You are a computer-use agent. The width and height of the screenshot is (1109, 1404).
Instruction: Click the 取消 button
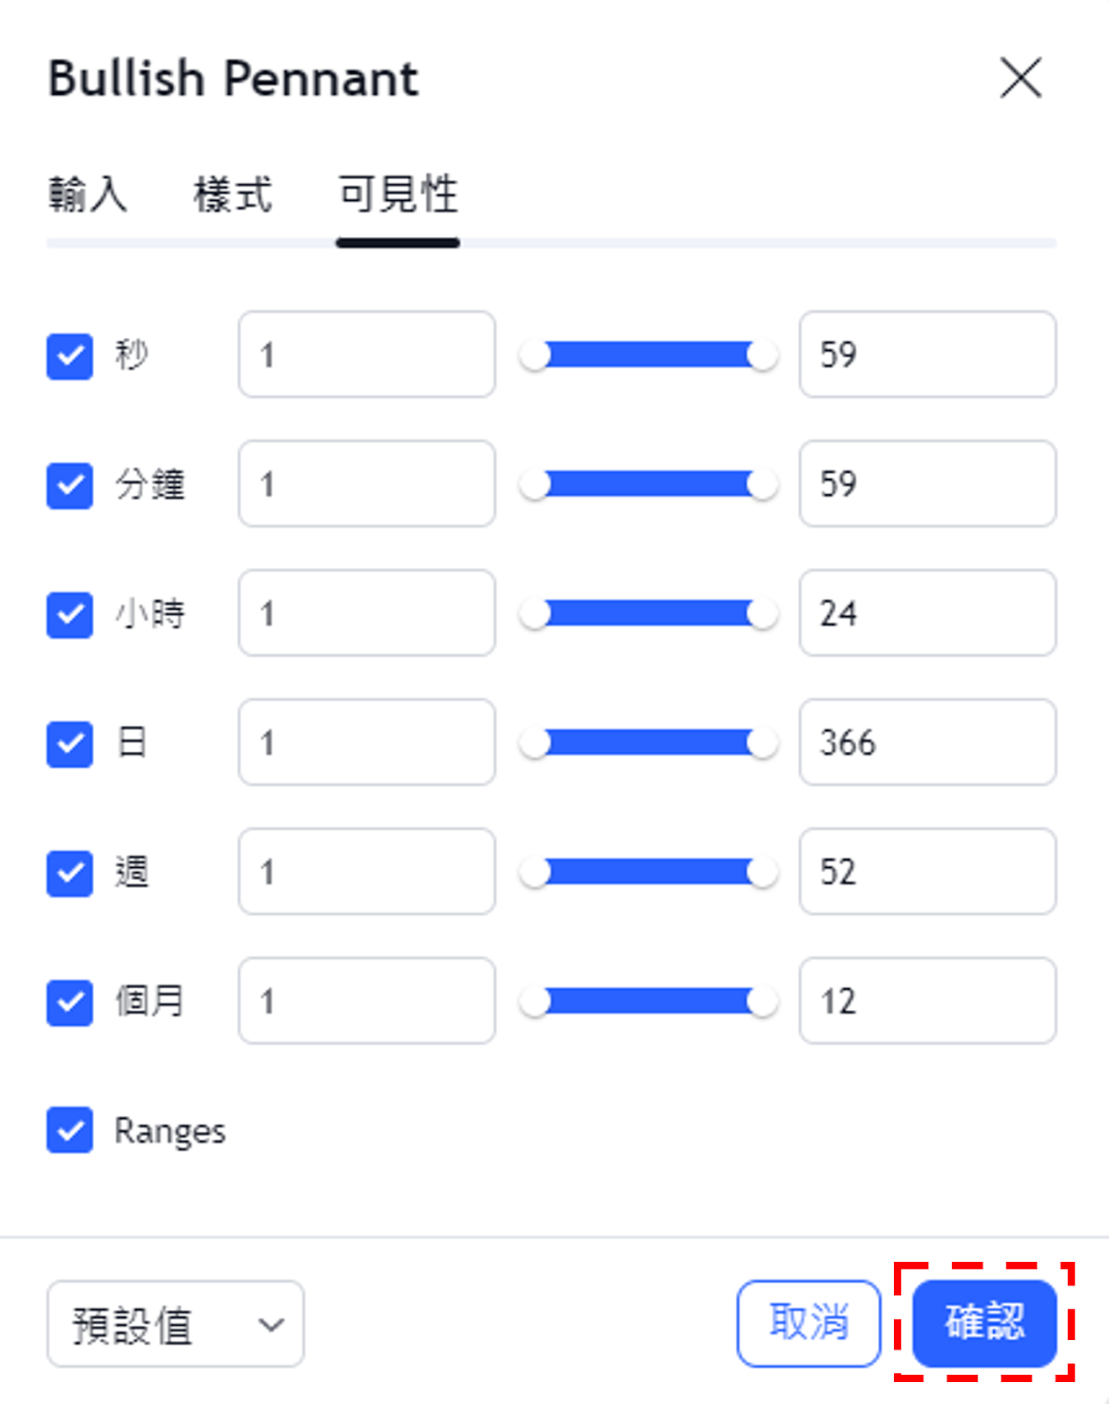click(809, 1323)
